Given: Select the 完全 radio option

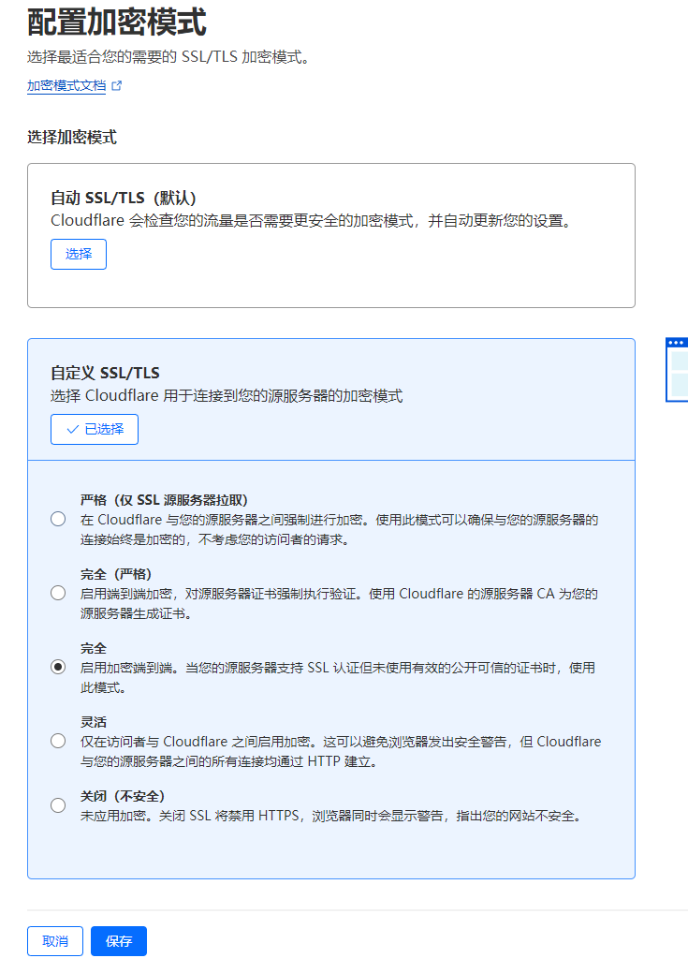Looking at the screenshot, I should [58, 667].
